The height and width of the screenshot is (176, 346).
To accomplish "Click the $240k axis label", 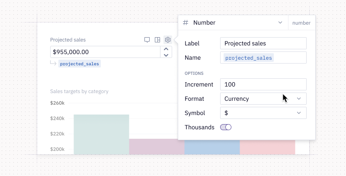I will coord(58,118).
